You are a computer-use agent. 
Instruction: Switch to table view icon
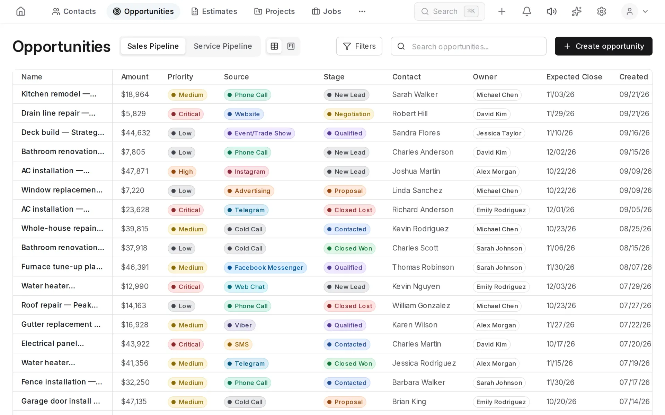tap(274, 46)
